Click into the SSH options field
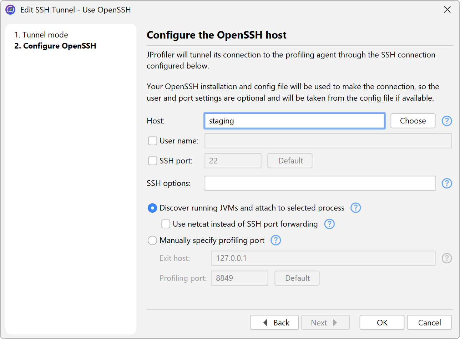 [319, 183]
